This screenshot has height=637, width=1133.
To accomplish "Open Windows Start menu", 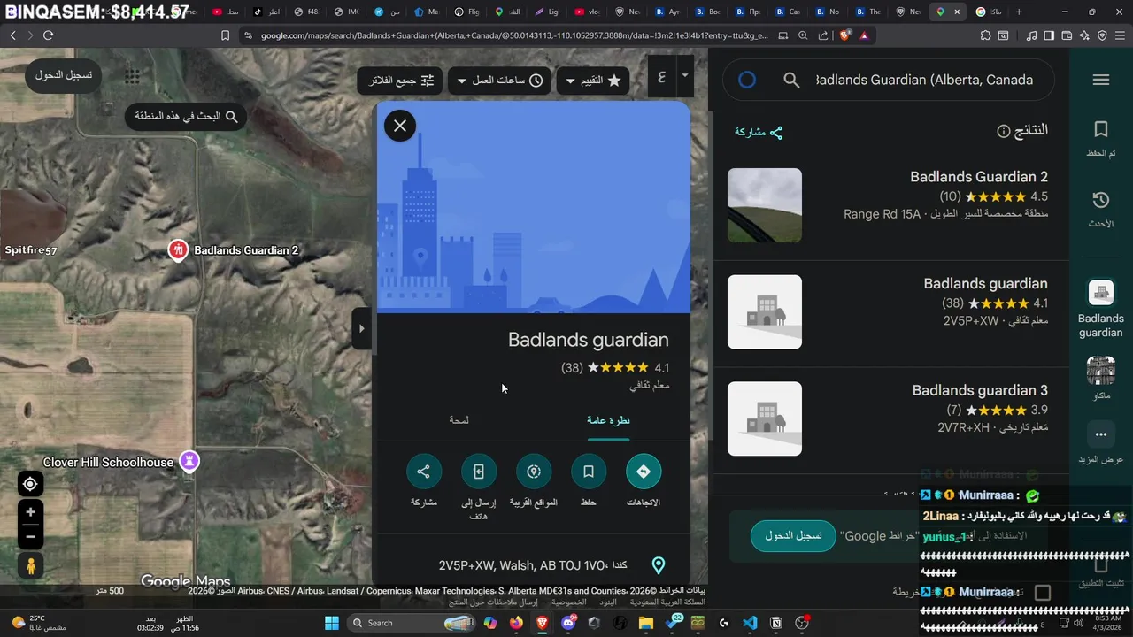I will coord(332,623).
